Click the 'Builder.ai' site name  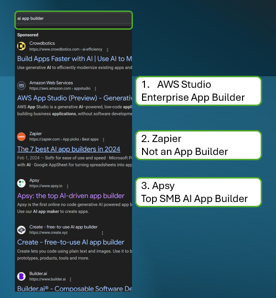click(x=38, y=274)
